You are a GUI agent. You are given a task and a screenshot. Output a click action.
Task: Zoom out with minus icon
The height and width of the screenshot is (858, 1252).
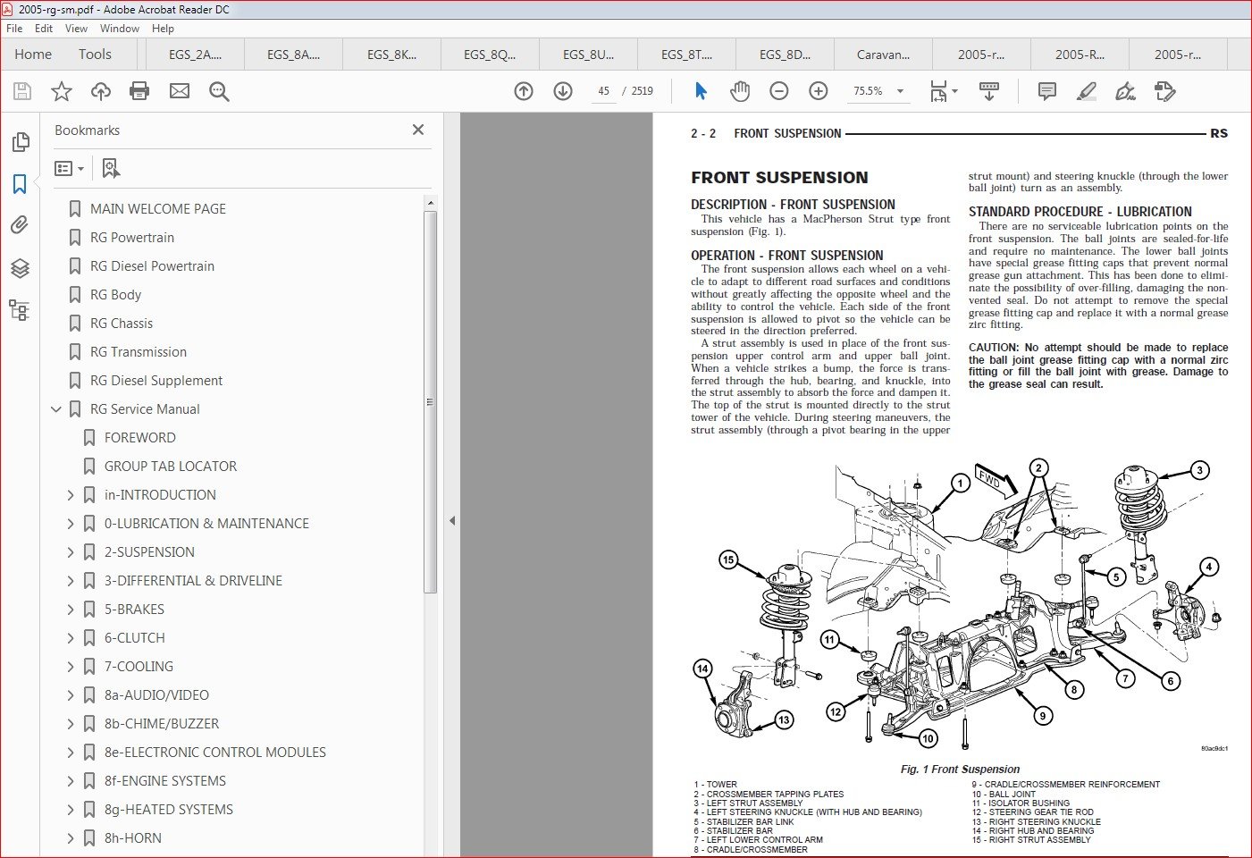pyautogui.click(x=779, y=91)
